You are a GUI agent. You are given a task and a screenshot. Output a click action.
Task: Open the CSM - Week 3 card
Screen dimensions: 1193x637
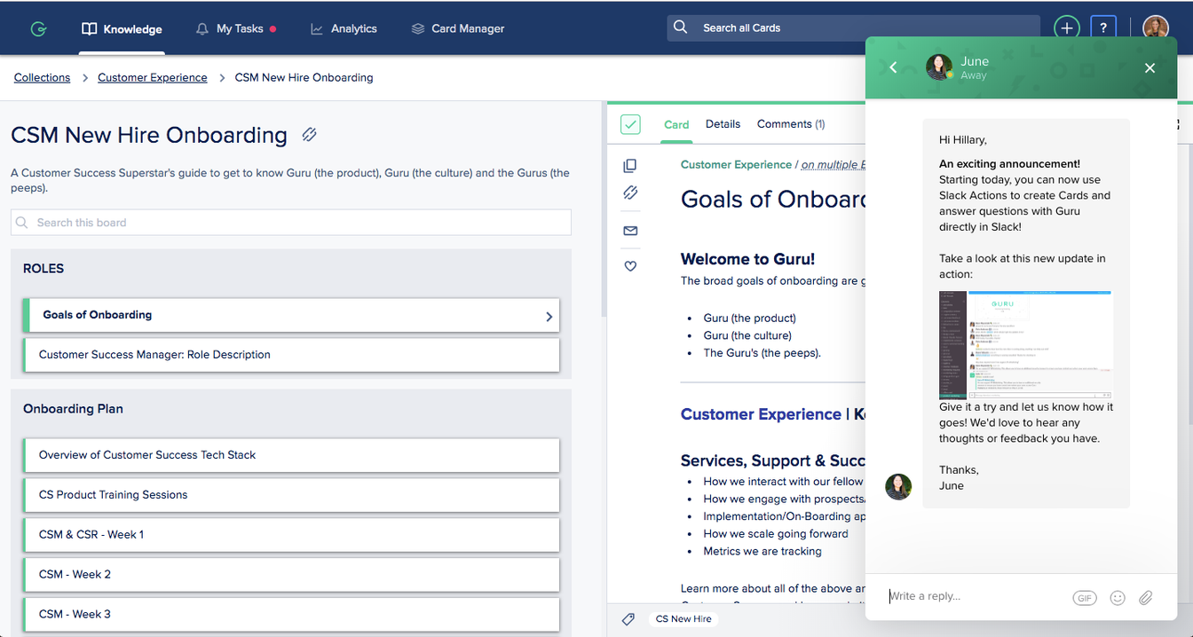[292, 614]
